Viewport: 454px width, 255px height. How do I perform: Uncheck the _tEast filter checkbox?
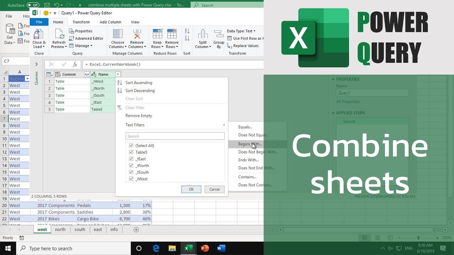click(x=131, y=159)
